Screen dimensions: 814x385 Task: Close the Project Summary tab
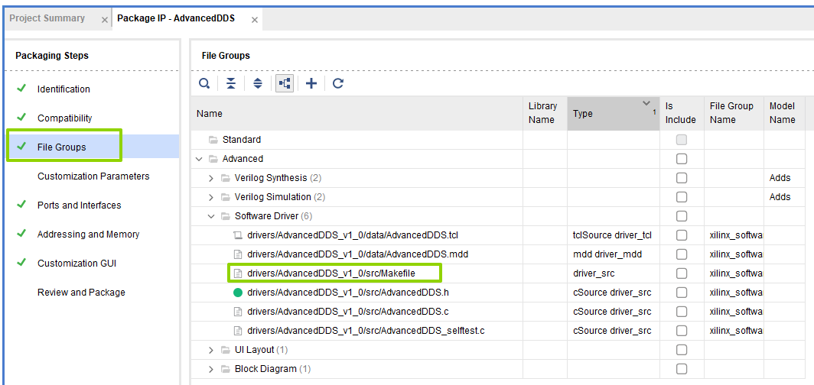105,20
